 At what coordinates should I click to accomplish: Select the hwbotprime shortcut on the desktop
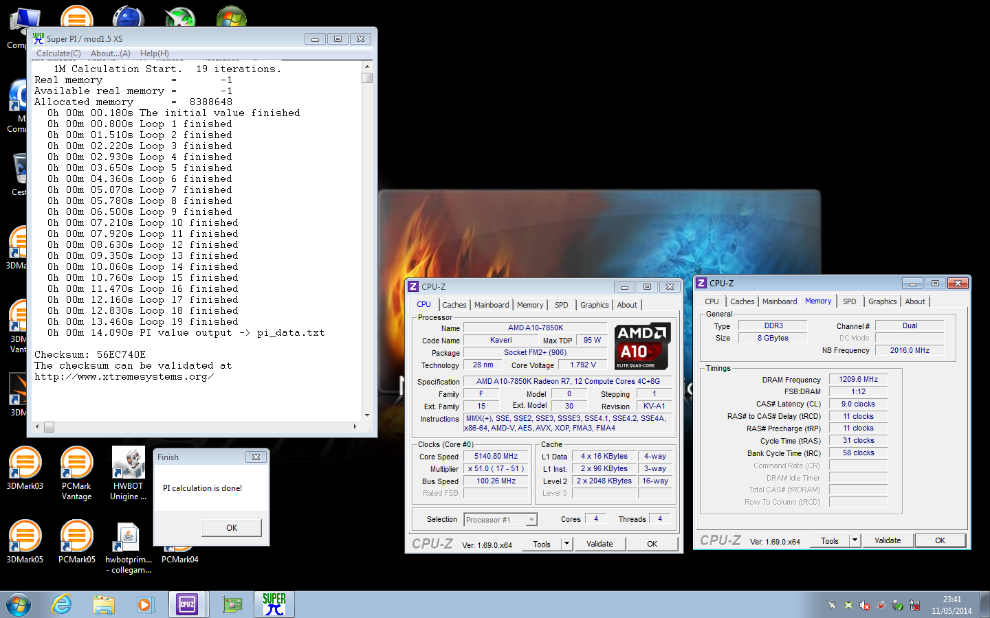tap(129, 547)
